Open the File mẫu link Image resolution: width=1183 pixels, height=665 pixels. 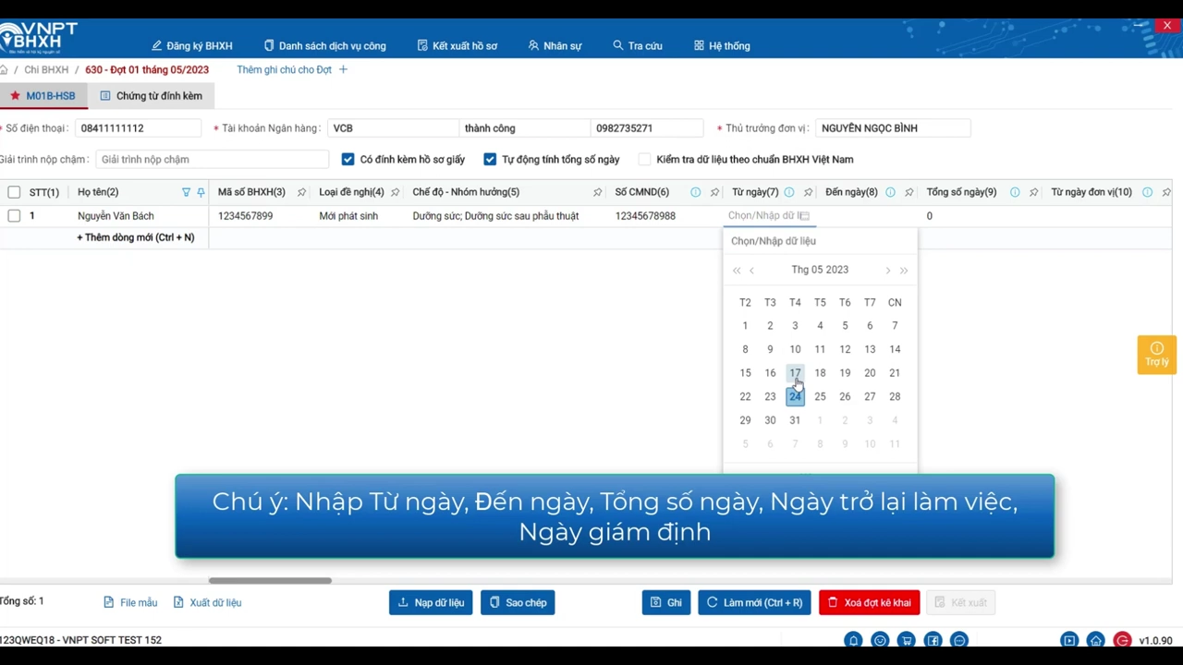pyautogui.click(x=130, y=603)
